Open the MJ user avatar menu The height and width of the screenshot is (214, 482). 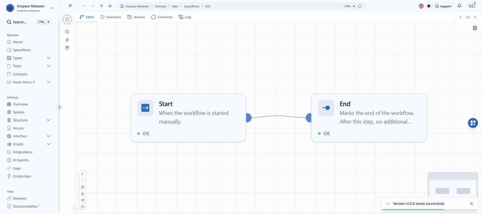(x=472, y=6)
